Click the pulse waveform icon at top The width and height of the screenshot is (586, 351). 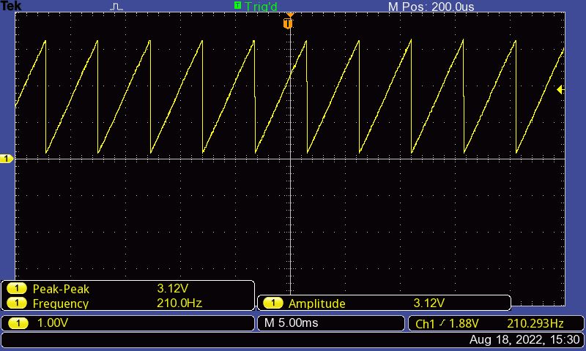click(x=117, y=7)
